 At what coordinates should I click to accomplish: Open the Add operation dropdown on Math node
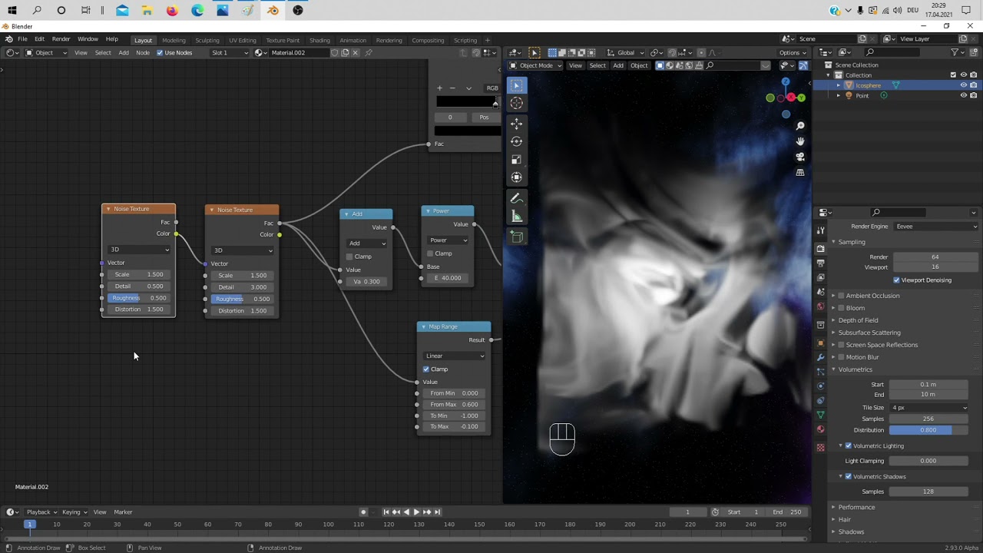[x=367, y=243]
